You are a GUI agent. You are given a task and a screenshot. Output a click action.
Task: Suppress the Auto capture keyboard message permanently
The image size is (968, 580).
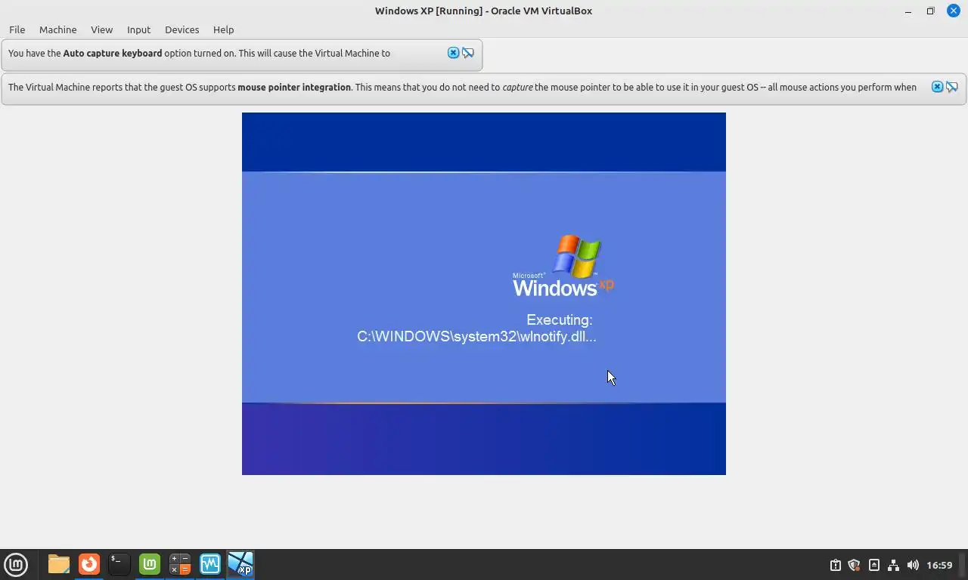[468, 53]
